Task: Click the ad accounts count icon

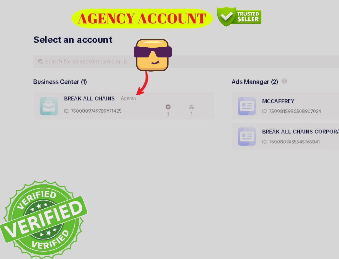Action: click(168, 107)
